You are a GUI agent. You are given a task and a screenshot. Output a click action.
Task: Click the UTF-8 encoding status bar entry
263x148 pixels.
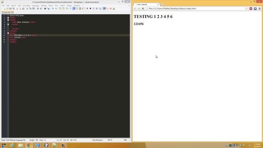coord(110,140)
